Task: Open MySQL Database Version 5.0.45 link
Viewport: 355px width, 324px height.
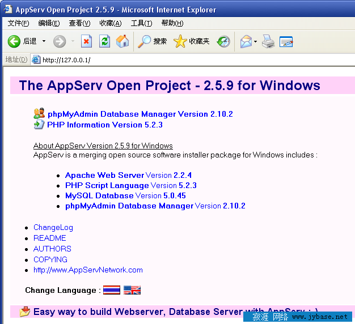Action: point(125,195)
